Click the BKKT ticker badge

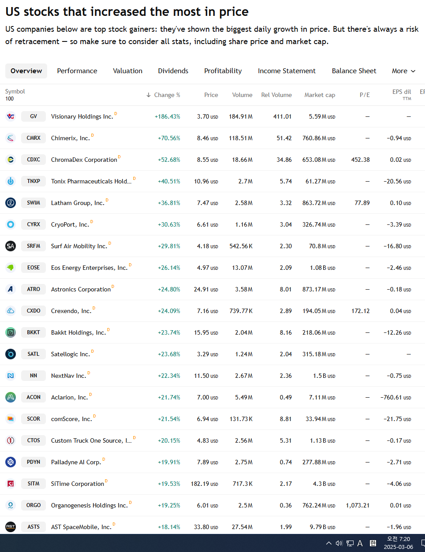34,332
